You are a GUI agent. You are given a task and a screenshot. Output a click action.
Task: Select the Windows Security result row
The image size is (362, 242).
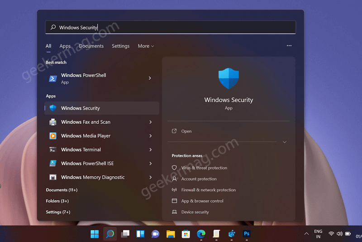[102, 108]
